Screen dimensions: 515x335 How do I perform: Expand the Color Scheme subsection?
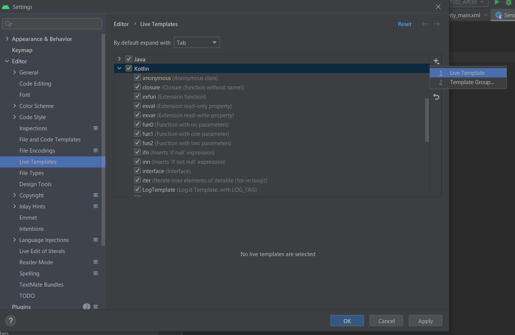point(15,106)
